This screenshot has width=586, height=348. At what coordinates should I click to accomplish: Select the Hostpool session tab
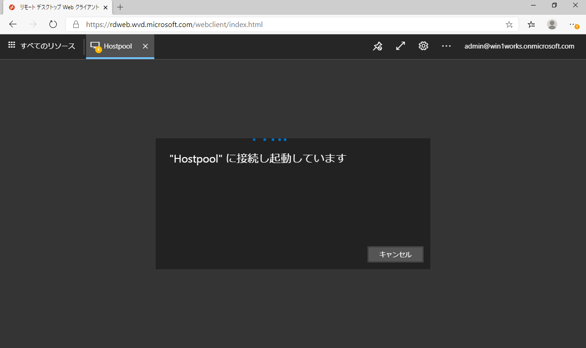[x=120, y=46]
